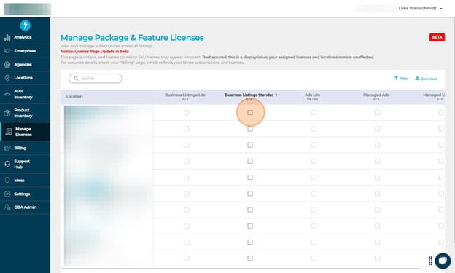Check last visible row under Business Listings Standar

click(x=250, y=258)
